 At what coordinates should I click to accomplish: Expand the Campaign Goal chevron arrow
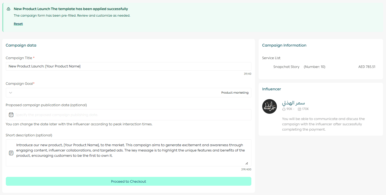tap(11, 93)
